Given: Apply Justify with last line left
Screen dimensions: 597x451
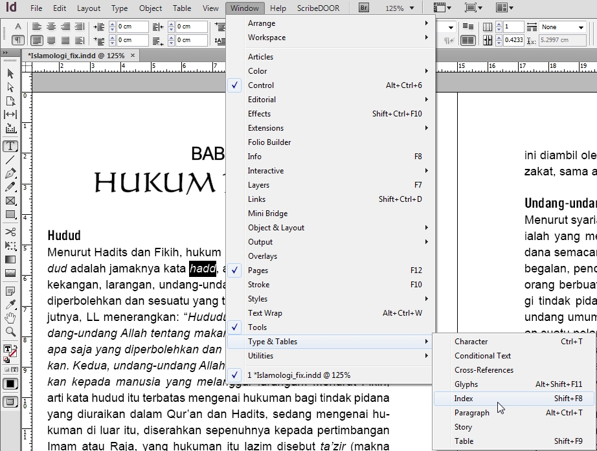Looking at the screenshot, I should click(36, 40).
